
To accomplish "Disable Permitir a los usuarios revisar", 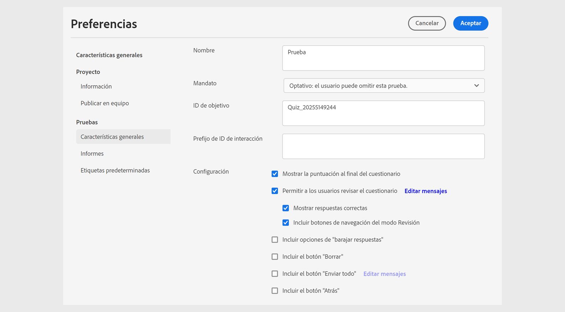I will 275,191.
